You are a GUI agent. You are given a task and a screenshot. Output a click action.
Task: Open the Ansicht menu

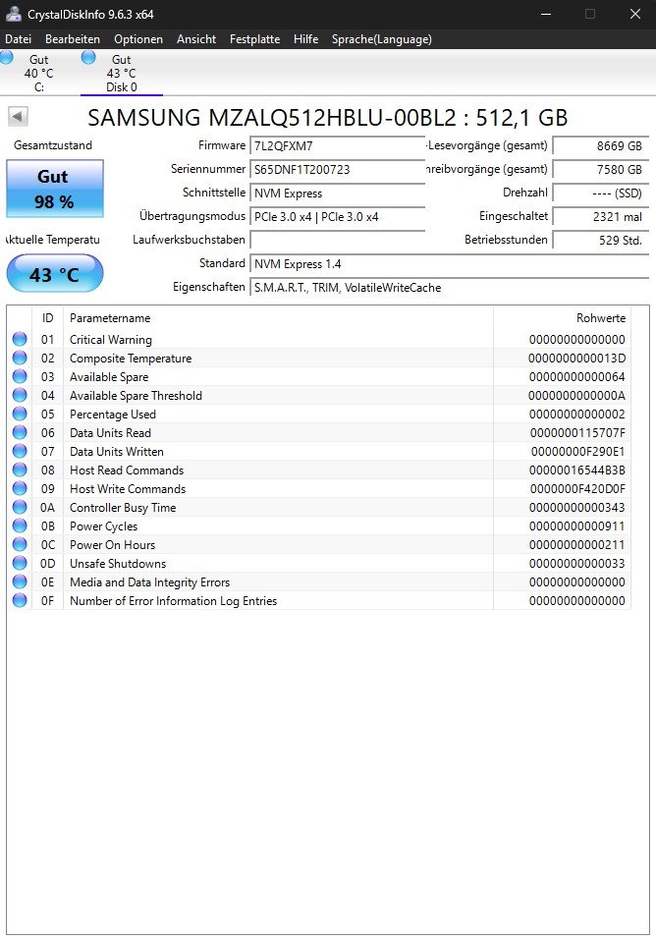click(196, 39)
